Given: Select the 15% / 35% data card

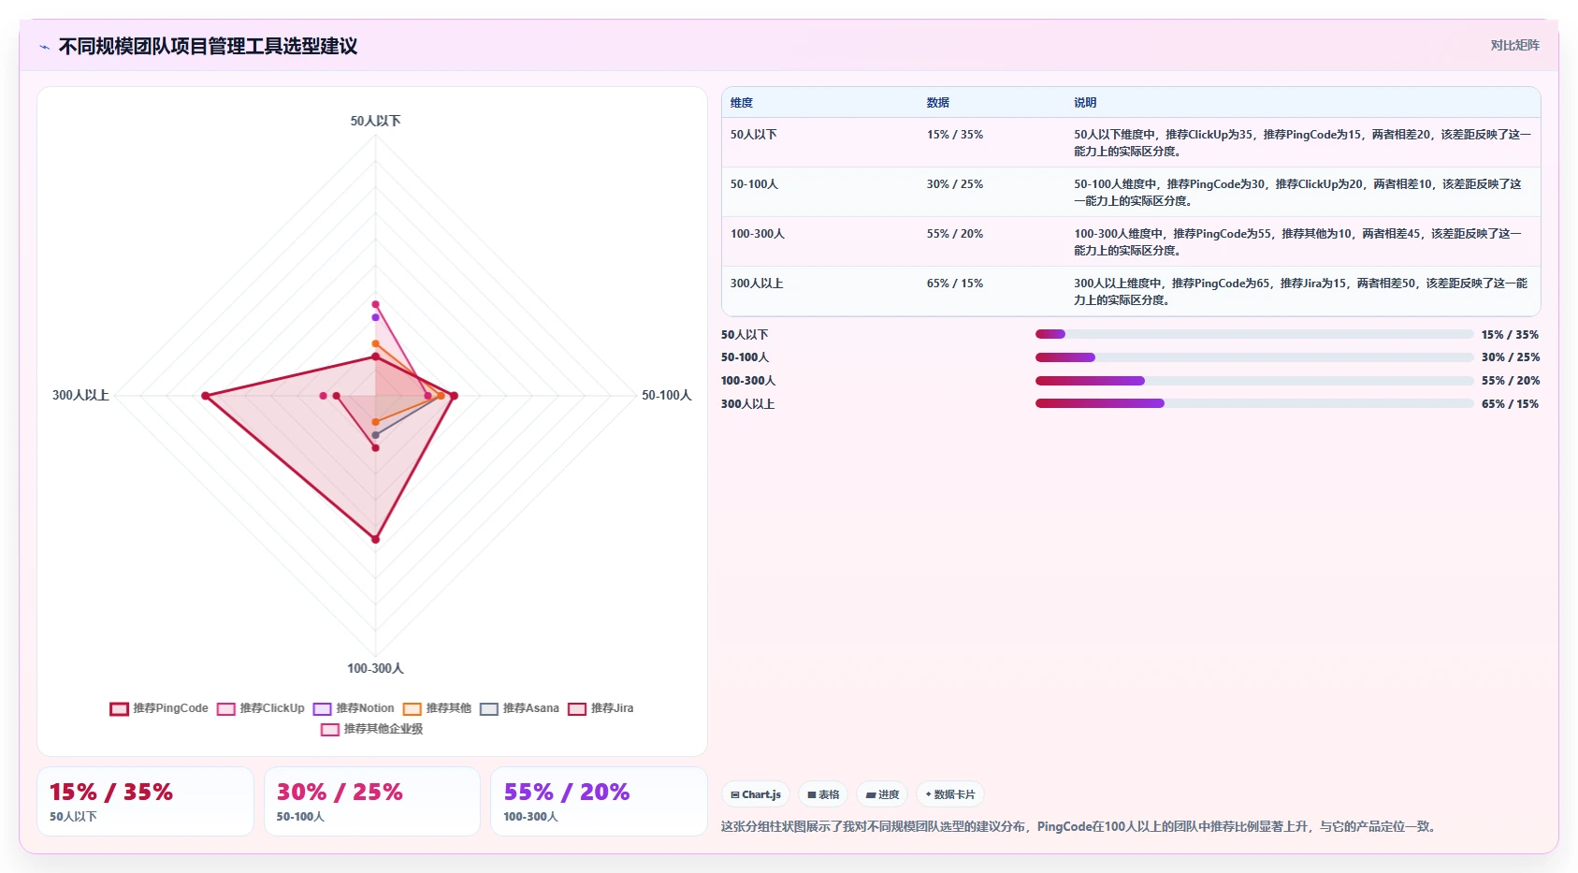Looking at the screenshot, I should click(x=145, y=801).
